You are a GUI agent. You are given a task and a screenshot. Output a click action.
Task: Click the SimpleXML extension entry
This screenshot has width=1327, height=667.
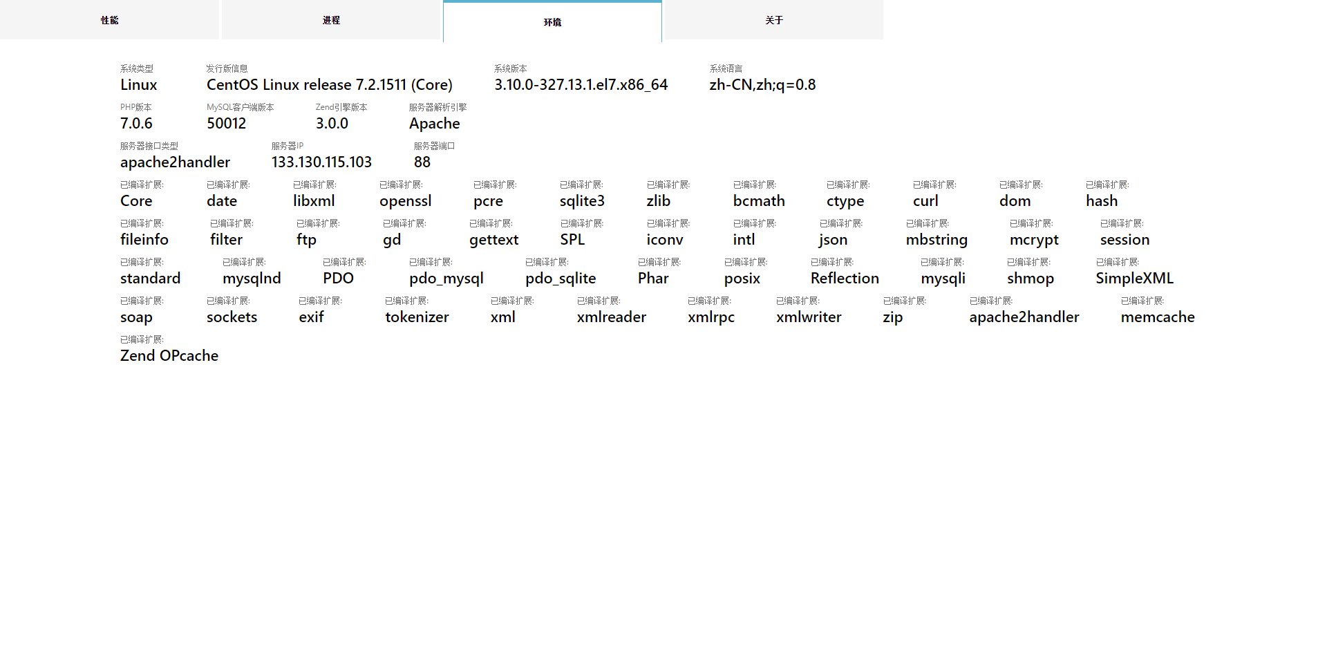coord(1134,279)
